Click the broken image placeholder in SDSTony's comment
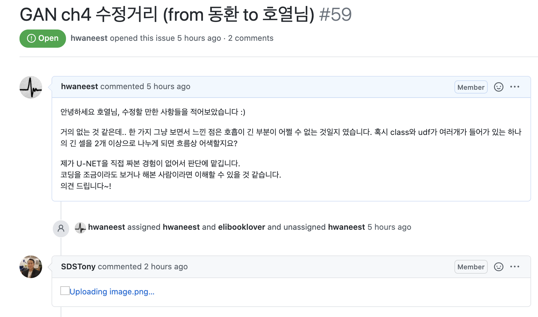Viewport: 538px width, 317px height. coord(64,291)
